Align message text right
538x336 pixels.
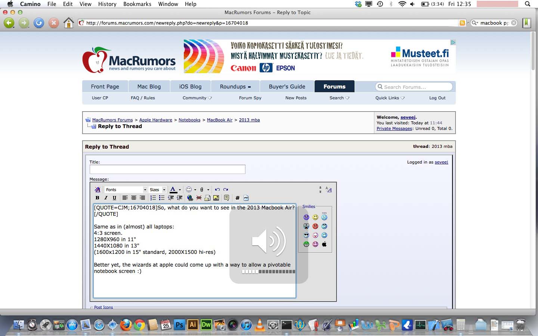[142, 198]
